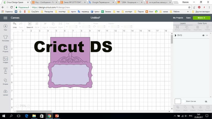Click the purple frame design on canvas
The width and height of the screenshot is (212, 119).
70,63
